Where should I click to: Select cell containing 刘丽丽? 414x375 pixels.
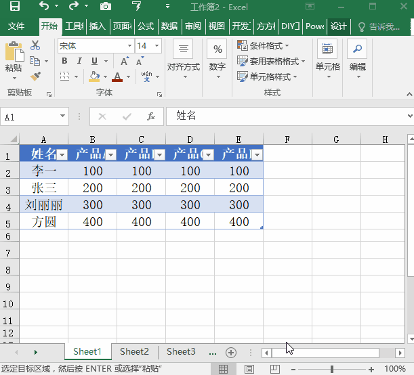tap(44, 204)
